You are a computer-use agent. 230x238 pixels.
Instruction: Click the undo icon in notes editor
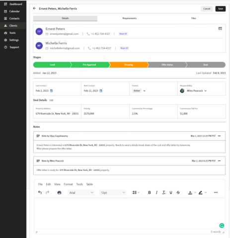click(40, 192)
